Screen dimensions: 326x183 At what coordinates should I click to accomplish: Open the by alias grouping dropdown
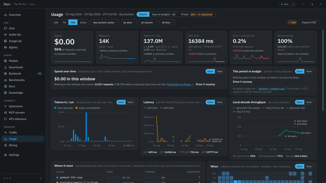(x=129, y=22)
